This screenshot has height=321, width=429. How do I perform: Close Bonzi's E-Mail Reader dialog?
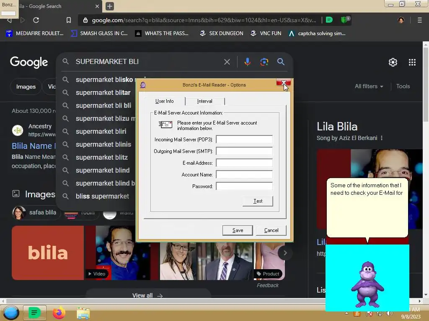284,83
